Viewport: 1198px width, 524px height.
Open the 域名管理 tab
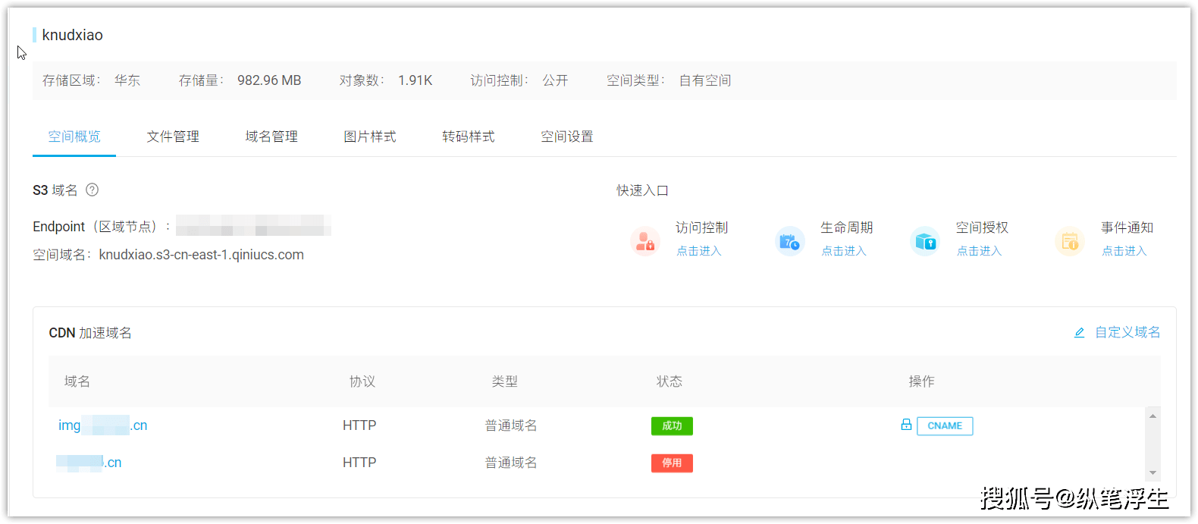tap(271, 136)
